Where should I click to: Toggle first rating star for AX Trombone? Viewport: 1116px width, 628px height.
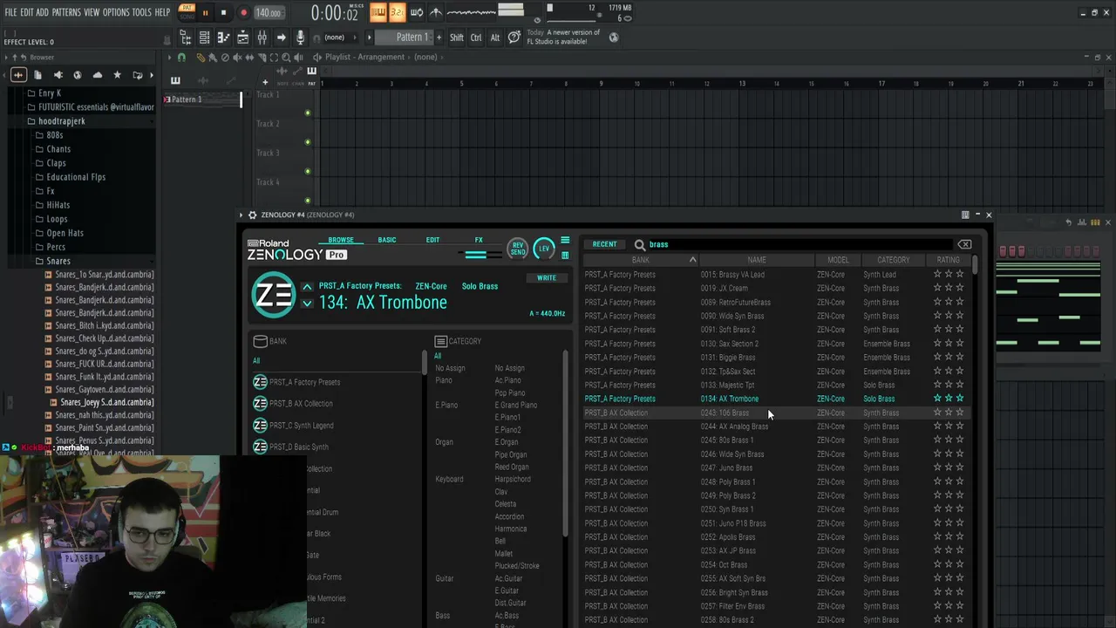(x=937, y=399)
